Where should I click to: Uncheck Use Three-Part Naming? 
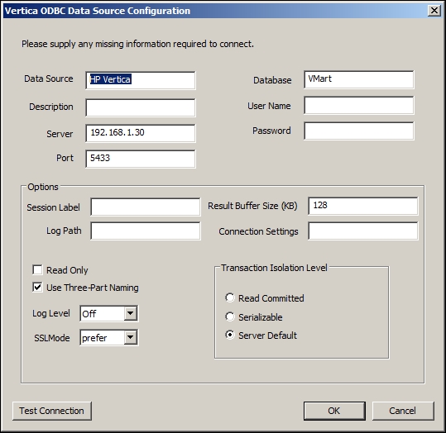[37, 288]
